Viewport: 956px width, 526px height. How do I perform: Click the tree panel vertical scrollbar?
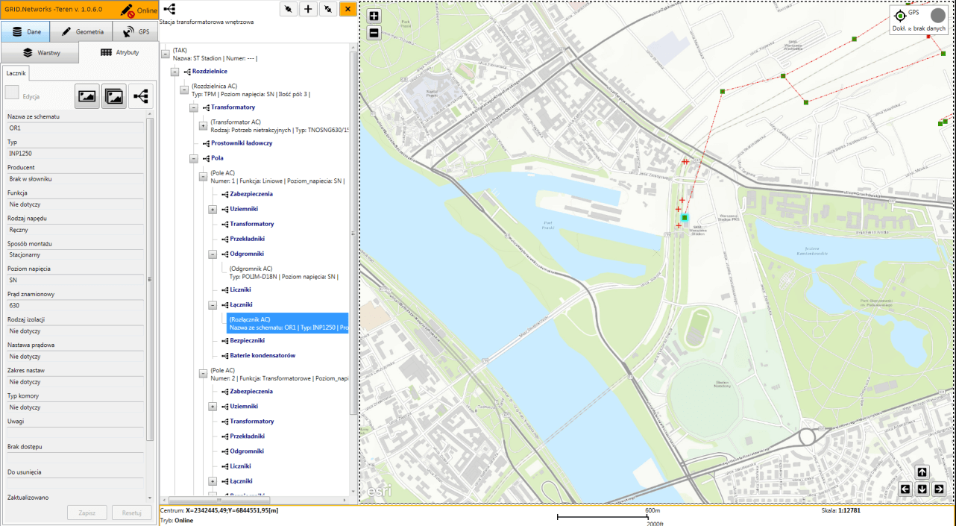(353, 231)
